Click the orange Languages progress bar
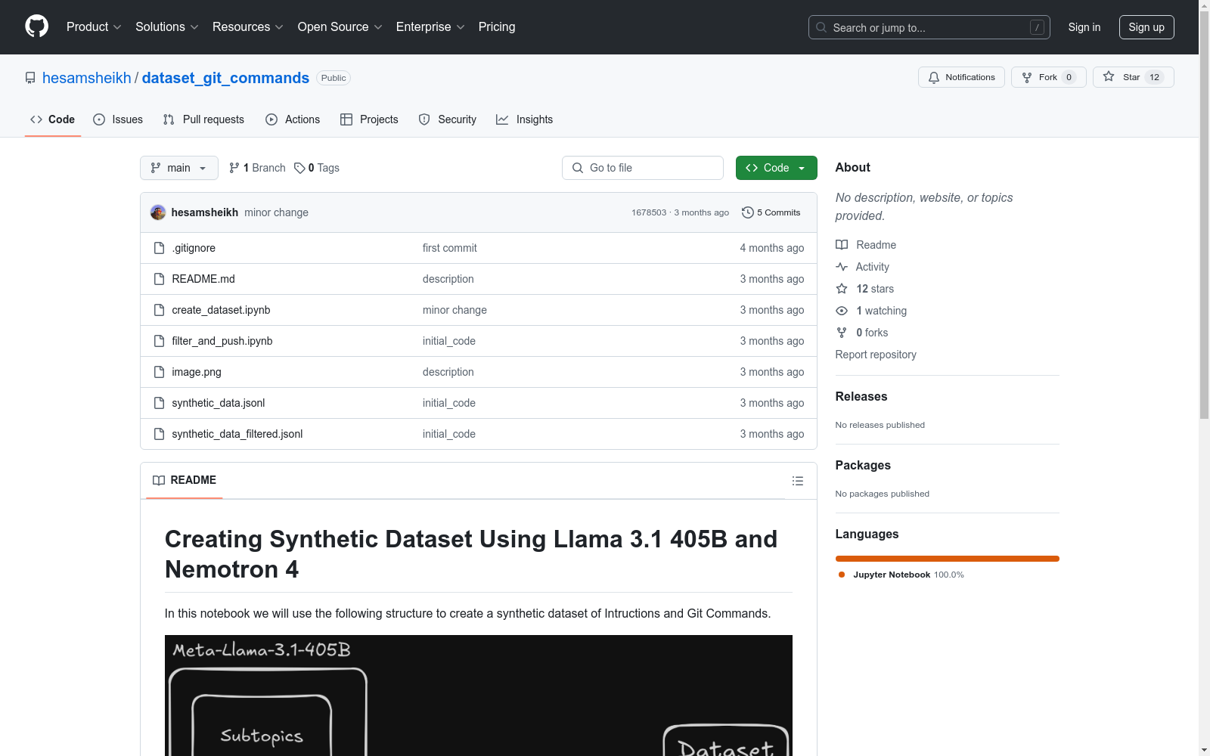Viewport: 1210px width, 756px height. pos(948,559)
